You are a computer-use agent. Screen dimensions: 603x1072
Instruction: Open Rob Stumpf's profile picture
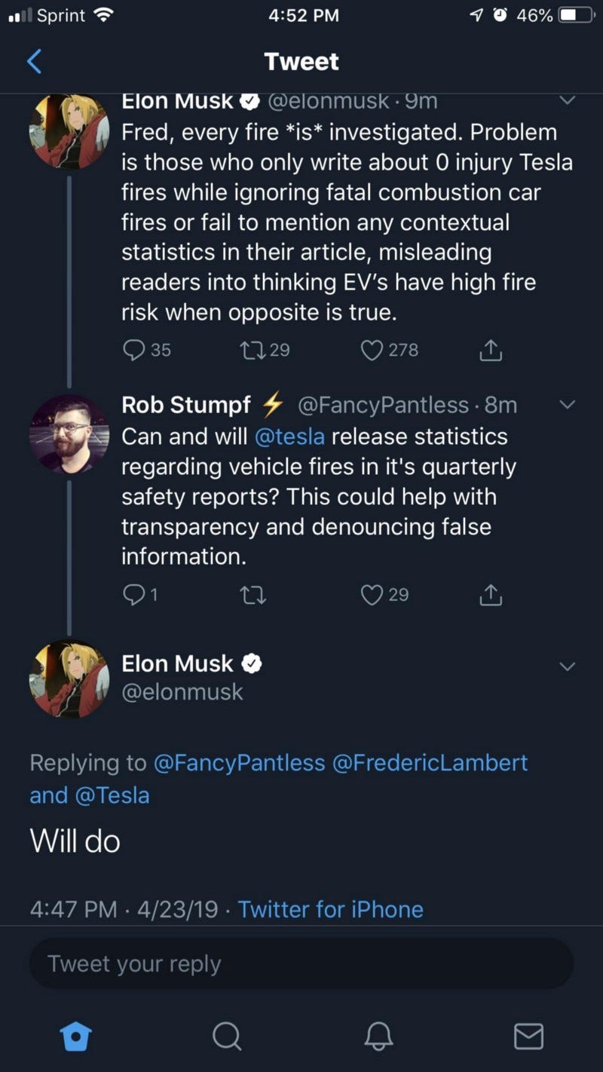[x=69, y=433]
